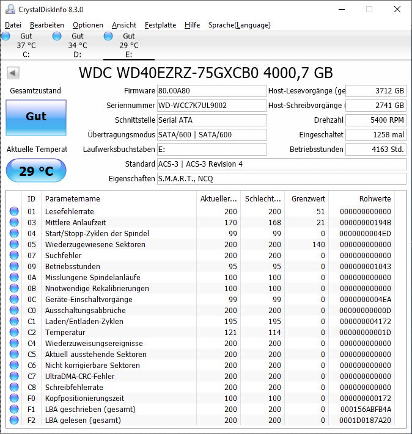Click status orb of Misslungene Spindelanläufe row
This screenshot has height=434, width=412.
pyautogui.click(x=14, y=277)
